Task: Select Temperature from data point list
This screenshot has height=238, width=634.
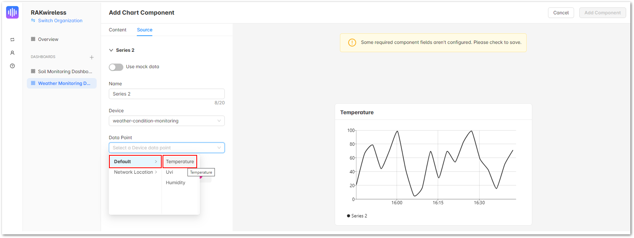Action: point(180,161)
